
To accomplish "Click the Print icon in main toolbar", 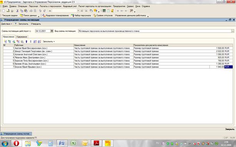I will click(31, 11).
